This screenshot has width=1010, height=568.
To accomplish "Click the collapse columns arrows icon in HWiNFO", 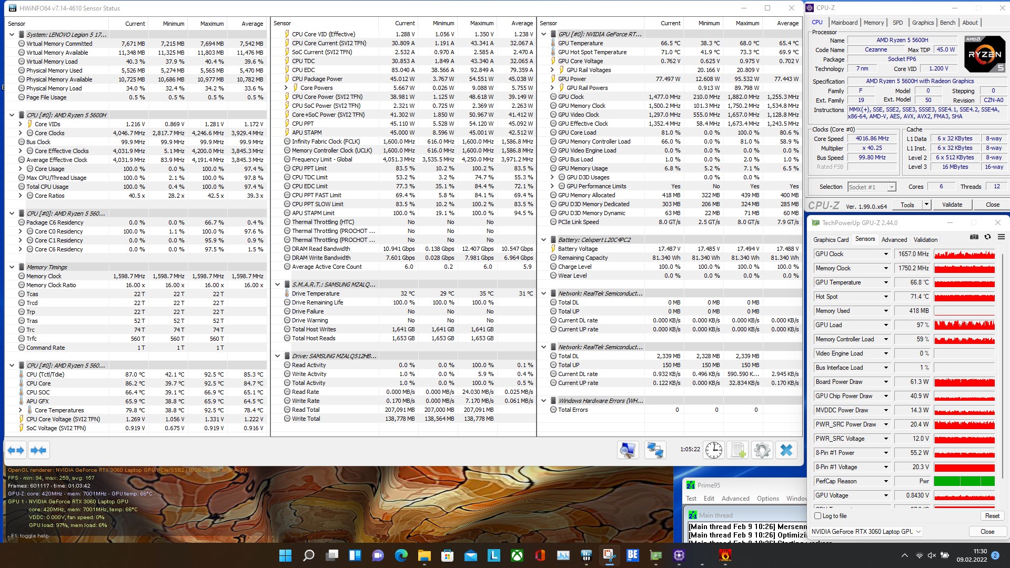I will 38,450.
